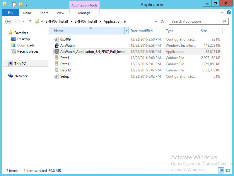The height and width of the screenshot is (176, 234).
Task: Click Recent places in Favorites
Action: 28,51
